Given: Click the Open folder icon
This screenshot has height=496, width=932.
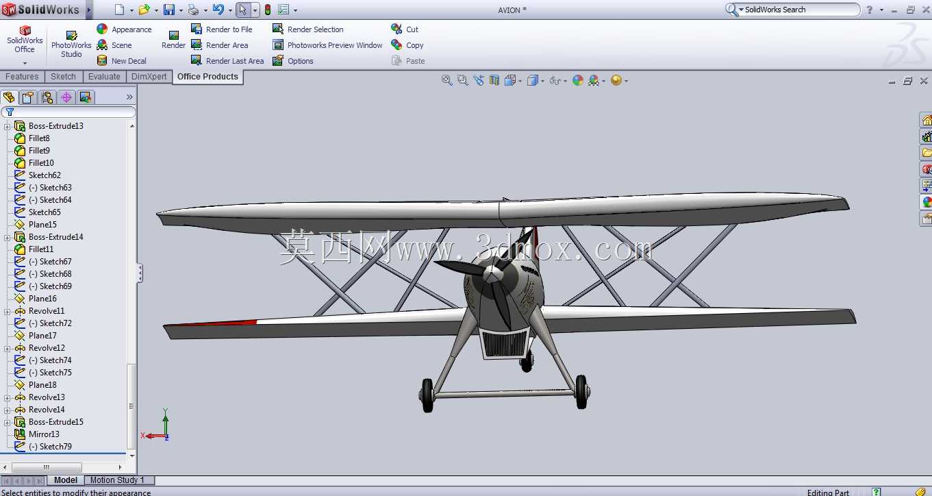Looking at the screenshot, I should 144,10.
